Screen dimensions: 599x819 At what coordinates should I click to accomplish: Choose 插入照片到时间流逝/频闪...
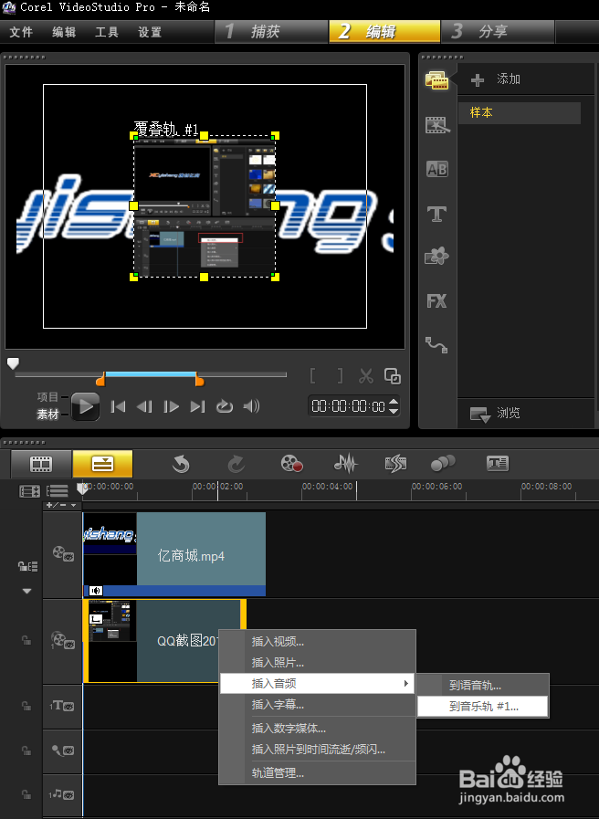pyautogui.click(x=318, y=750)
